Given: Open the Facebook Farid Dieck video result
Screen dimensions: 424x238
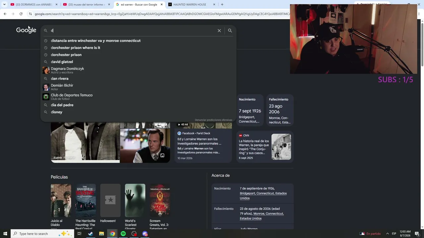Looking at the screenshot, I should coord(203,142).
